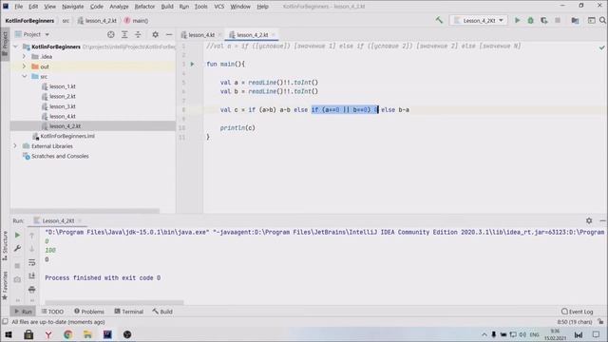Toggle soft-wrap in Run console
The width and height of the screenshot is (608, 342).
31,262
